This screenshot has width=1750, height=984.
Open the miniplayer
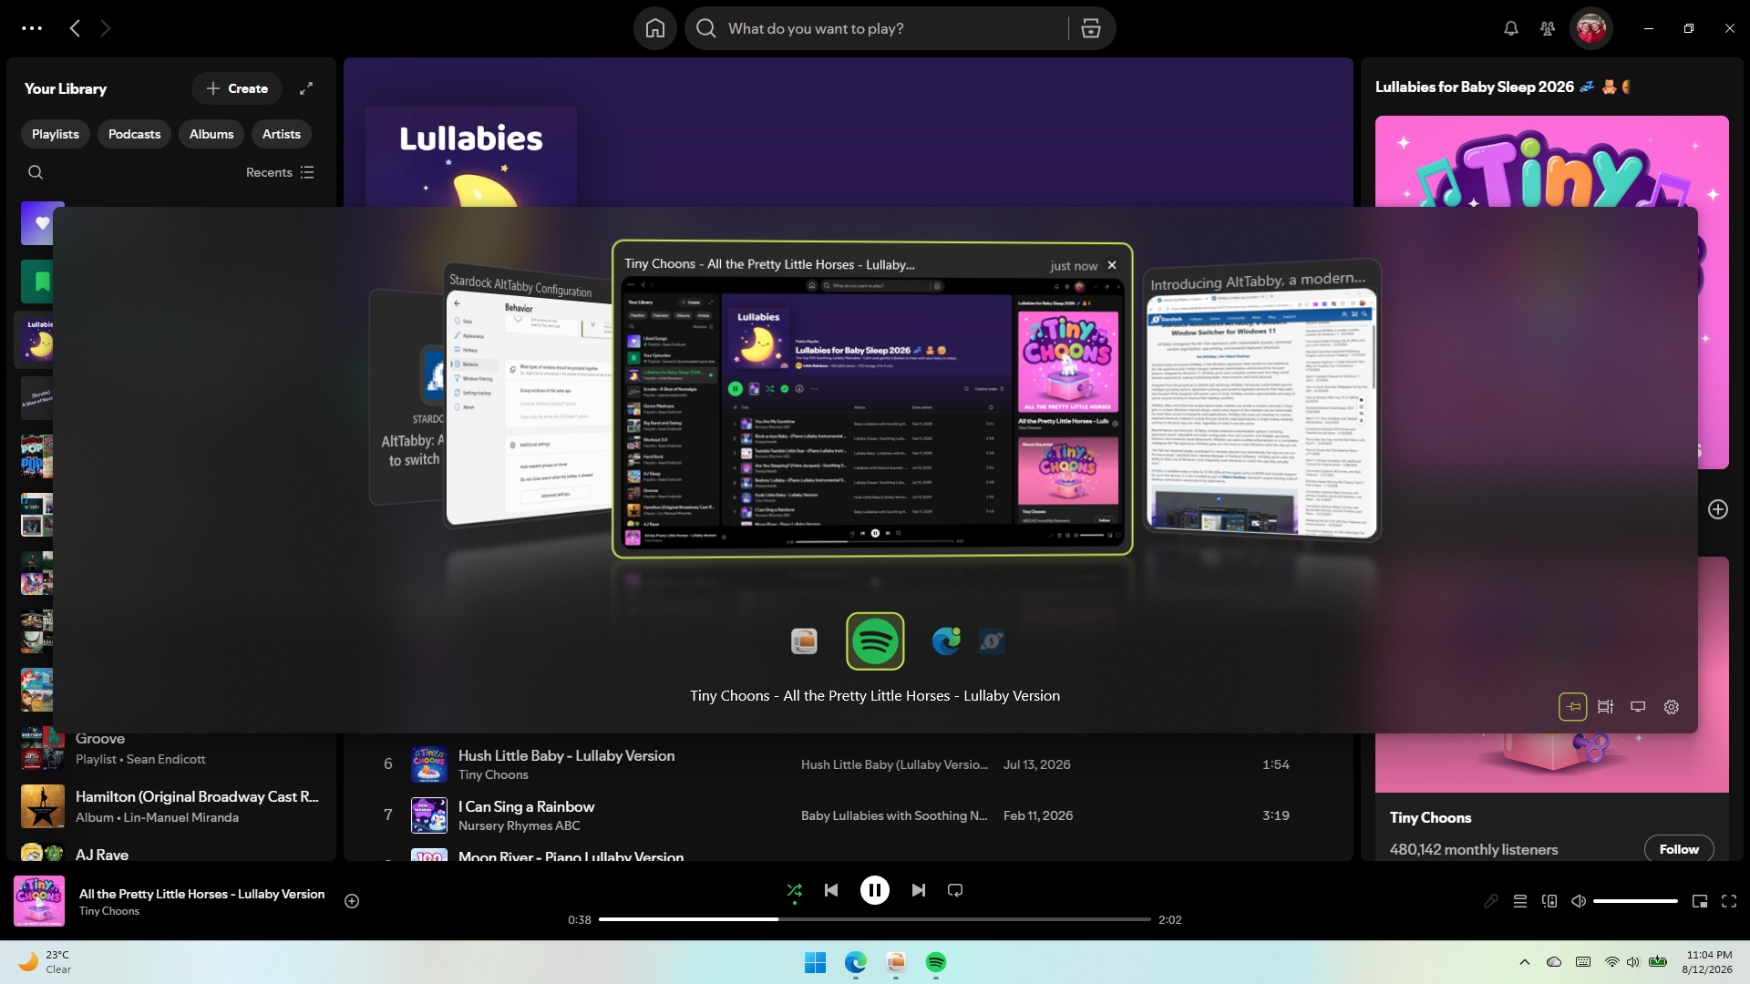click(x=1700, y=901)
